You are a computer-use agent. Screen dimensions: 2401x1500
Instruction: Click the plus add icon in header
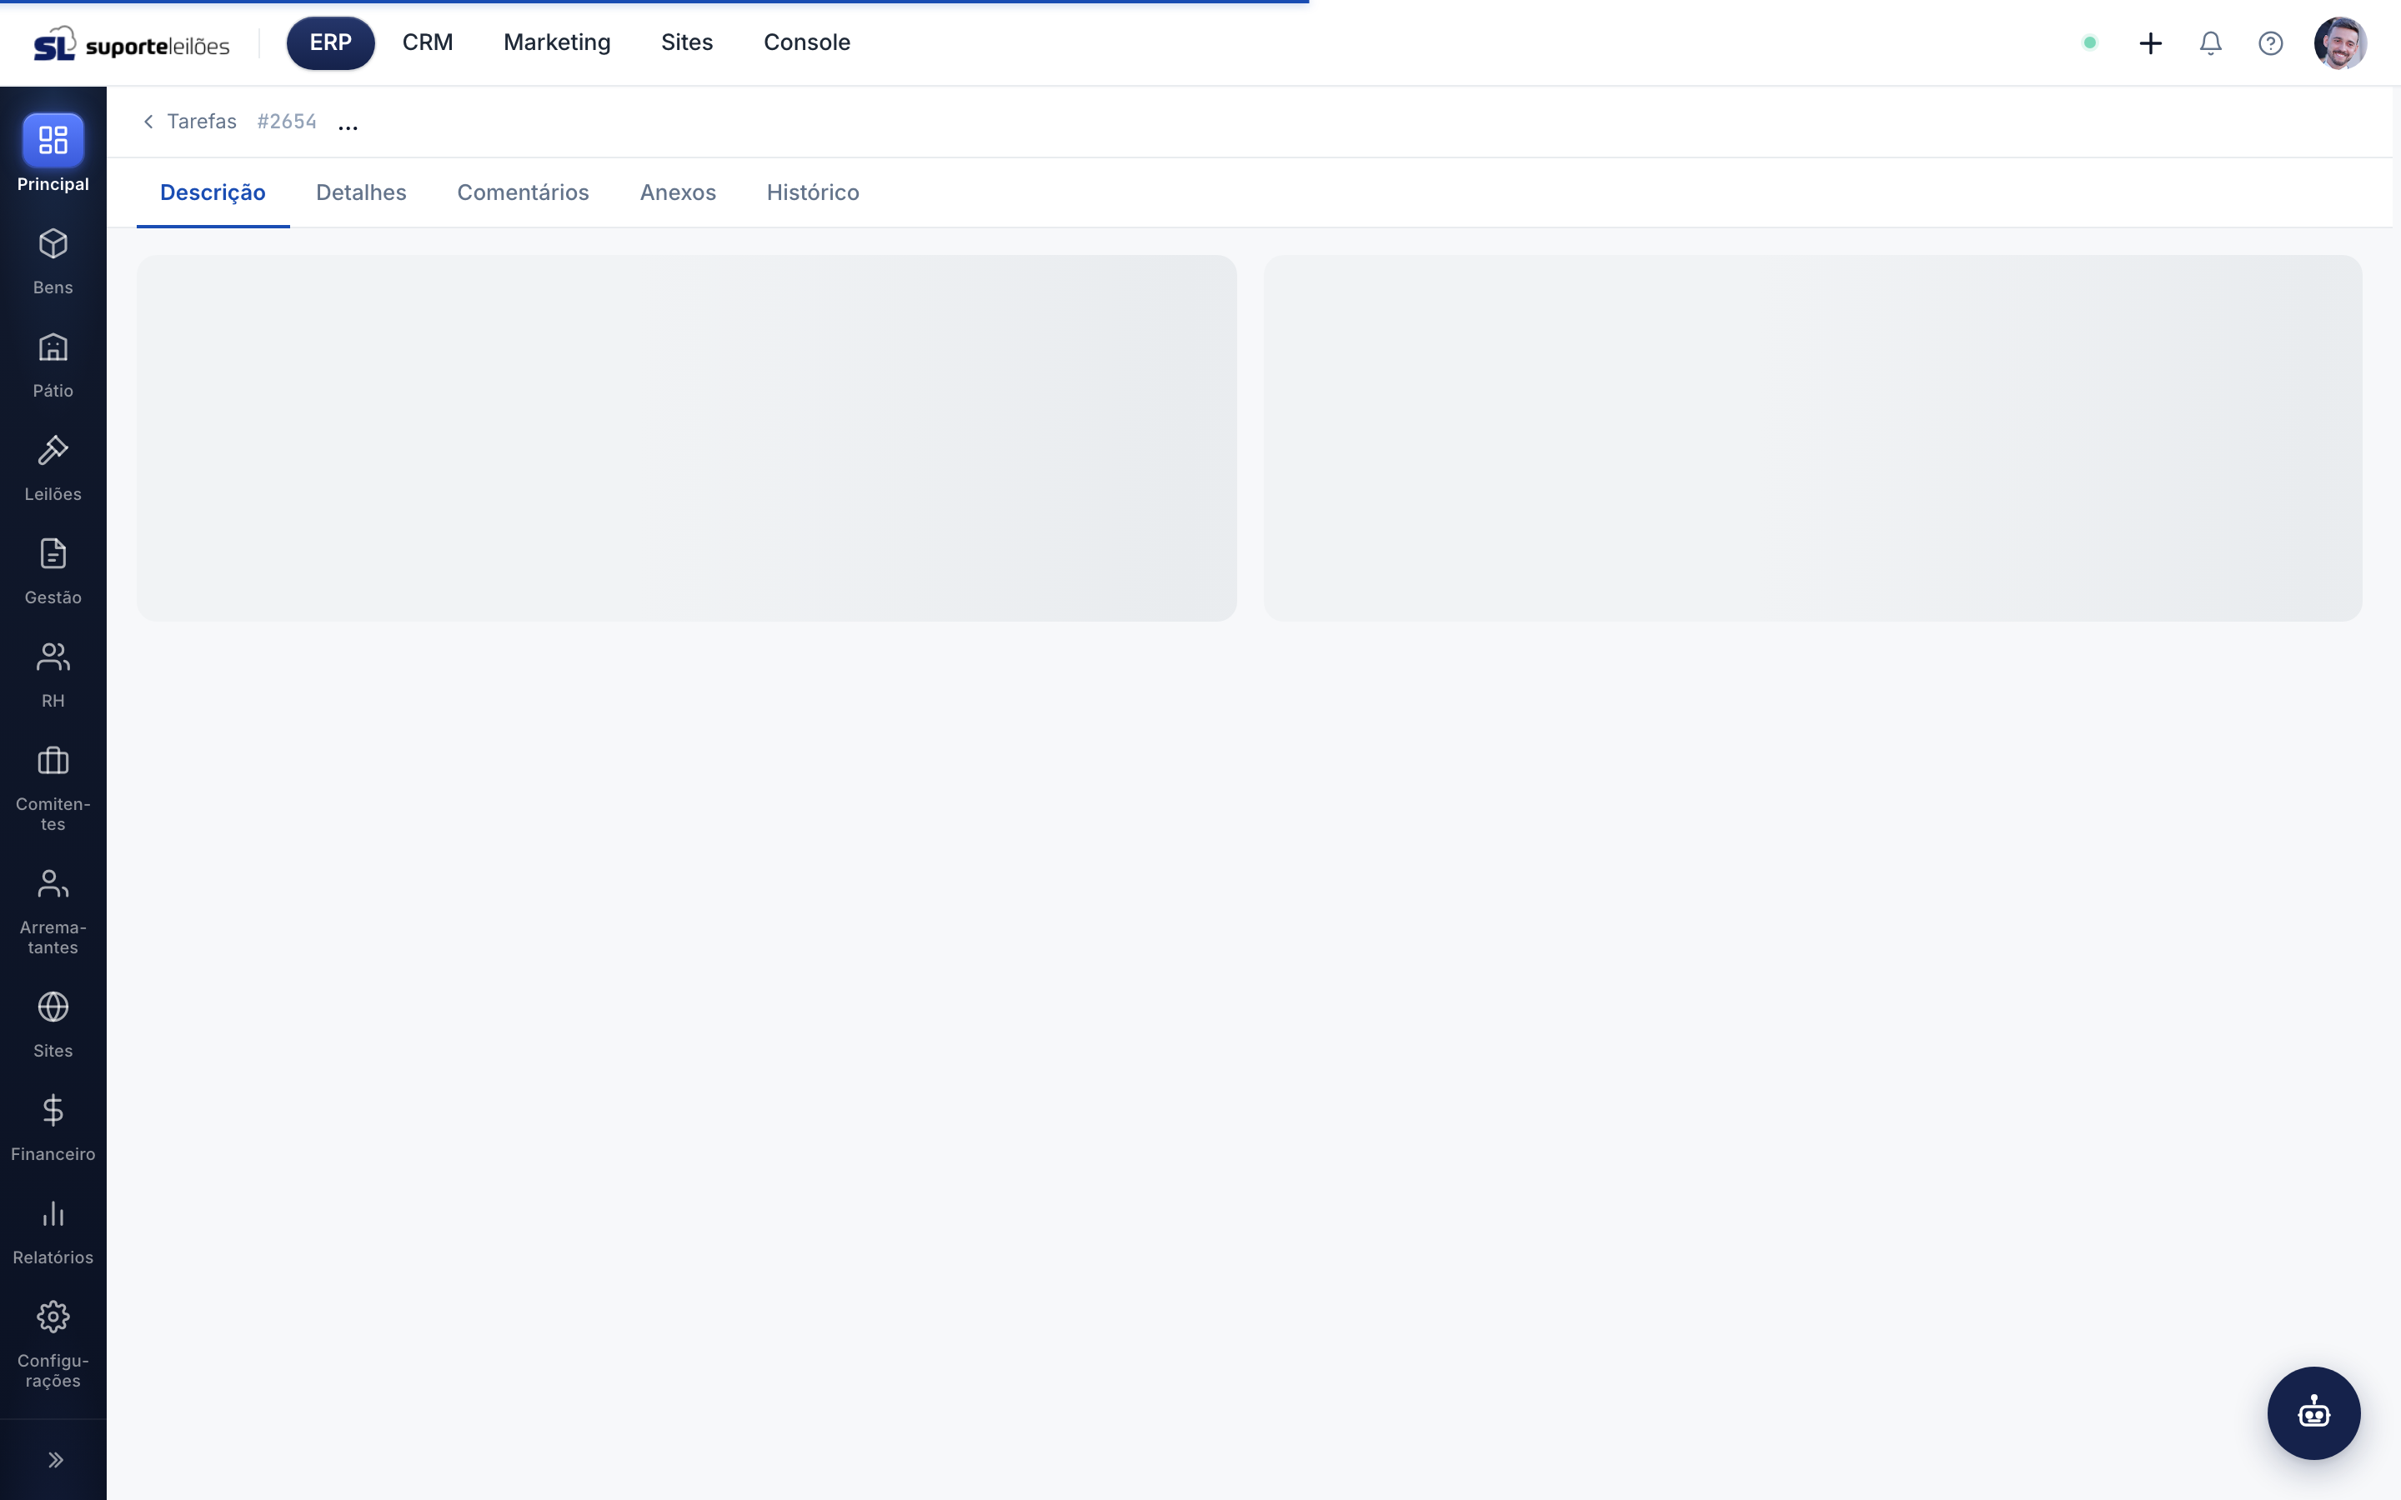point(2150,42)
